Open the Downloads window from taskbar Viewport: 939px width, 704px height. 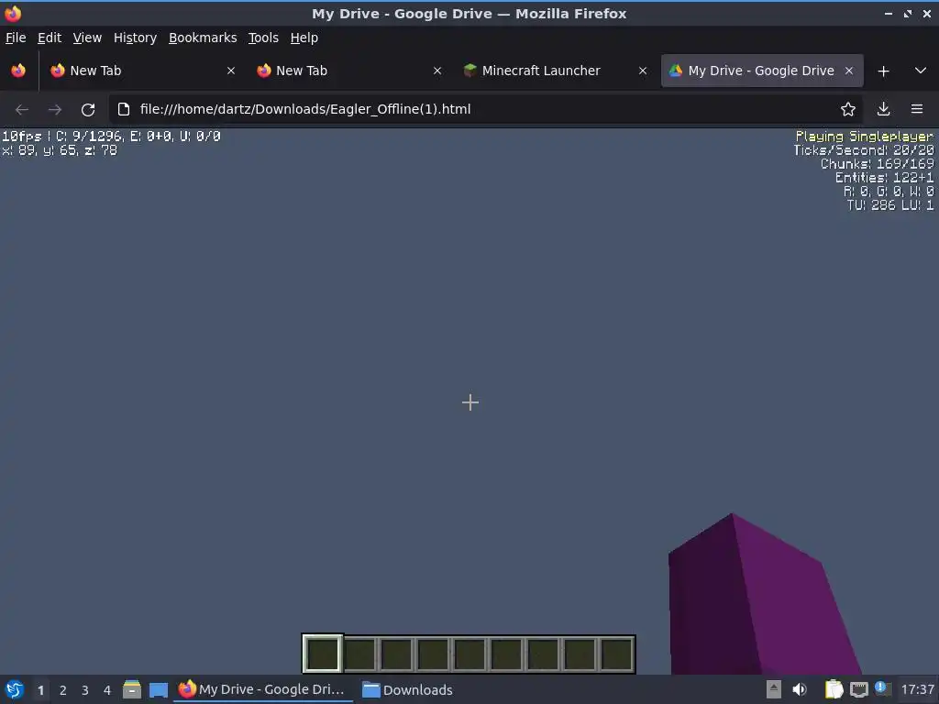click(408, 689)
